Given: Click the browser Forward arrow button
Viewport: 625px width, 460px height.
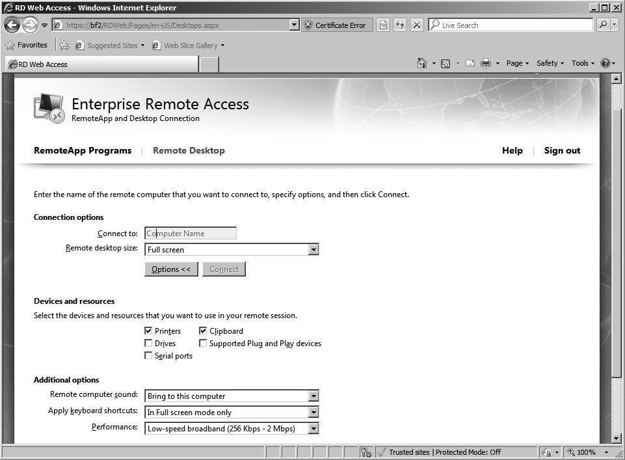Looking at the screenshot, I should coord(30,25).
